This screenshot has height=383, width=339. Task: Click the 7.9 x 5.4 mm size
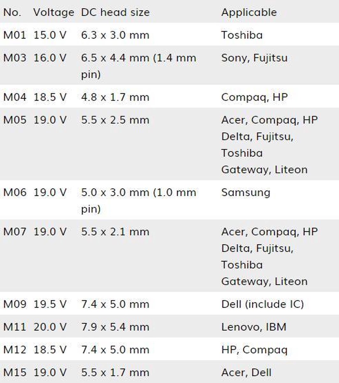(x=115, y=327)
